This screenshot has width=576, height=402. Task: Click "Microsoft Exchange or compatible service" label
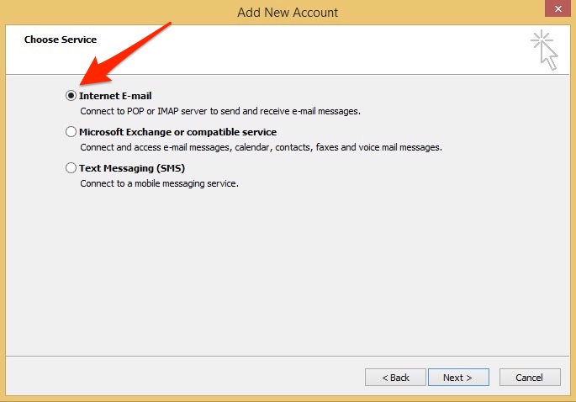click(x=177, y=132)
